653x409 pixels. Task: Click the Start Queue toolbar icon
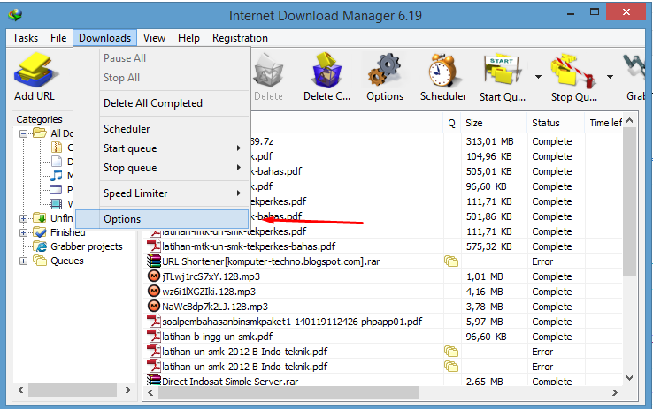point(502,70)
